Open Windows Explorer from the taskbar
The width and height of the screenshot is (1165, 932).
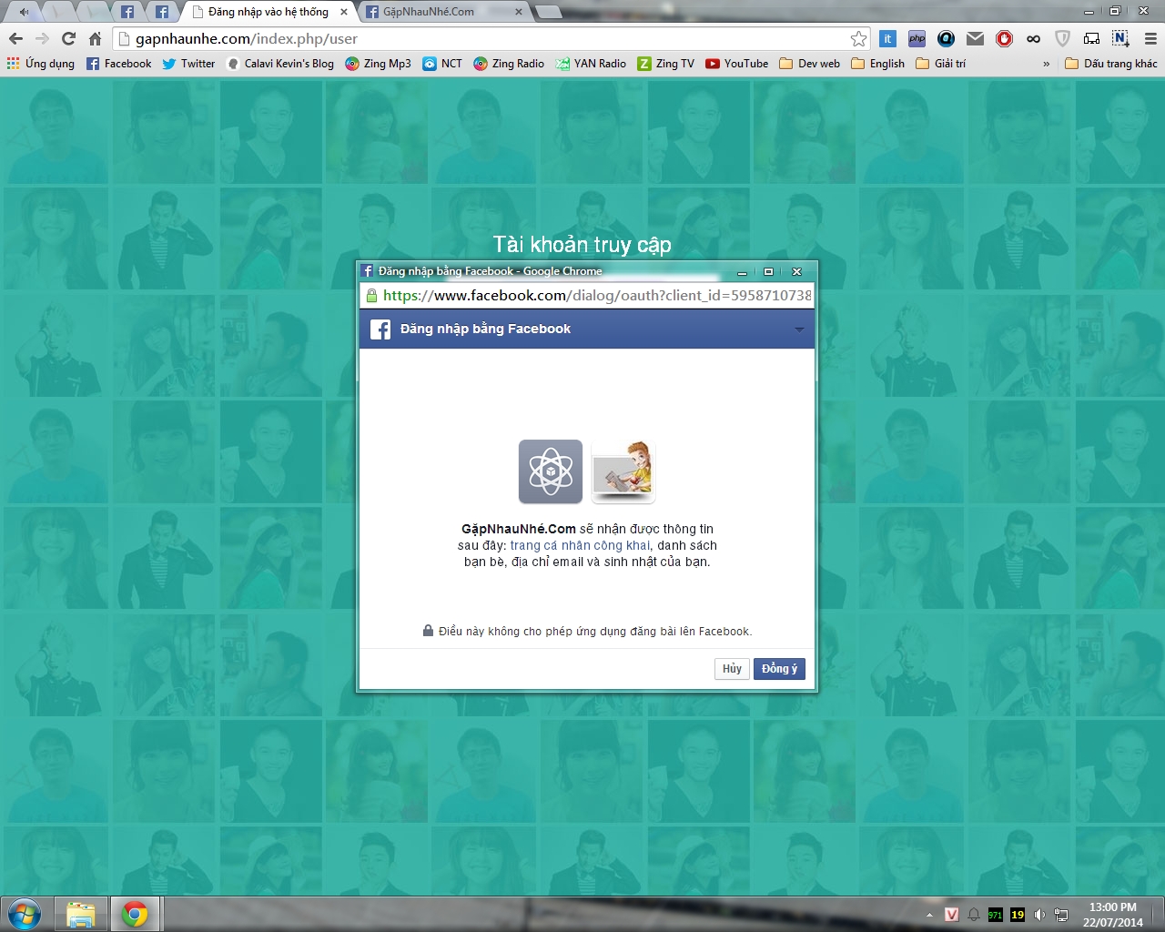point(81,914)
